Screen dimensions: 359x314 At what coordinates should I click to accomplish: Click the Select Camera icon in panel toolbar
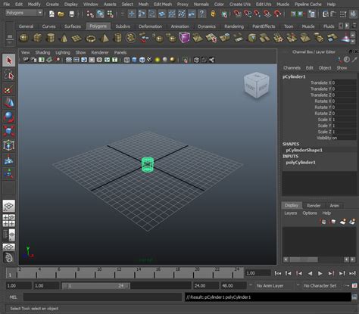26,60
